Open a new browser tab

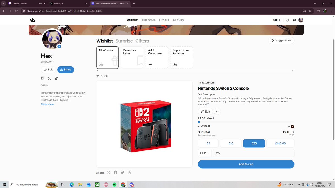point(134,4)
